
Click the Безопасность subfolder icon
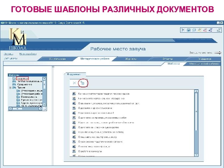(18, 97)
